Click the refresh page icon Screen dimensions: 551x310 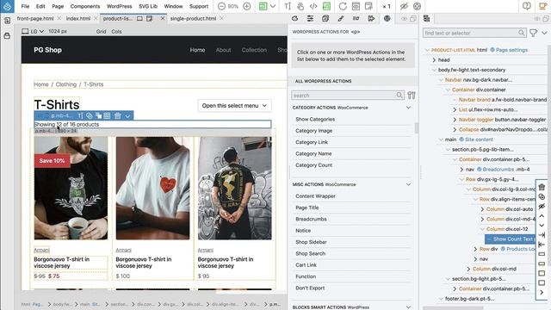343,6
